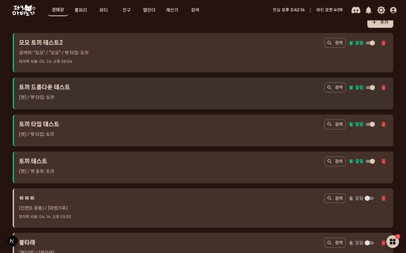This screenshot has height=253, width=406.
Task: Open the 경매장 tab
Action: [x=58, y=10]
